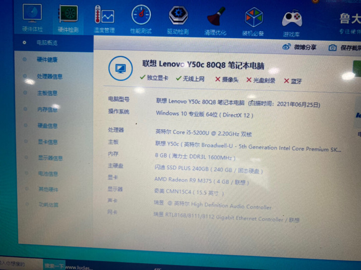361x270 pixels.
Task: Click scan date 2021年06月25日 text
Action: point(297,105)
